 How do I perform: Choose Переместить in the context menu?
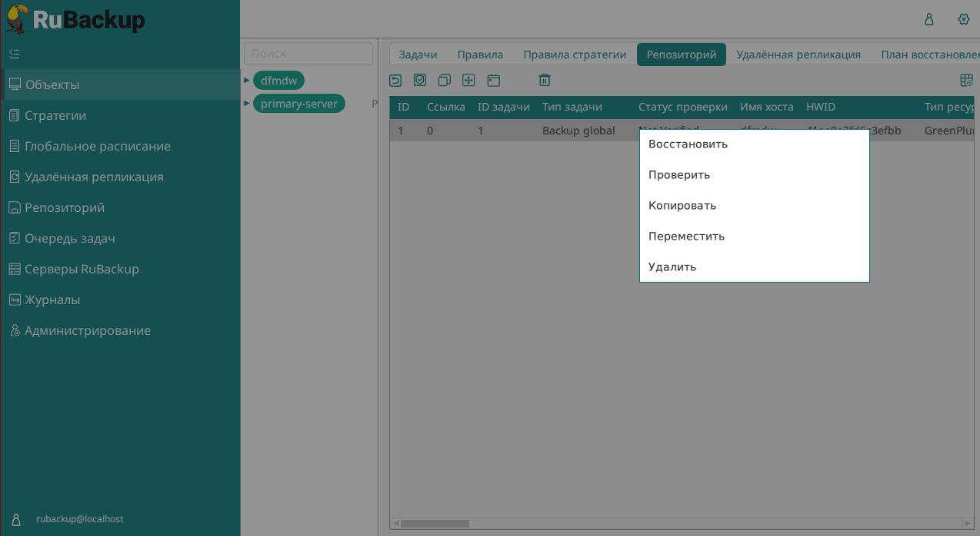click(x=686, y=237)
